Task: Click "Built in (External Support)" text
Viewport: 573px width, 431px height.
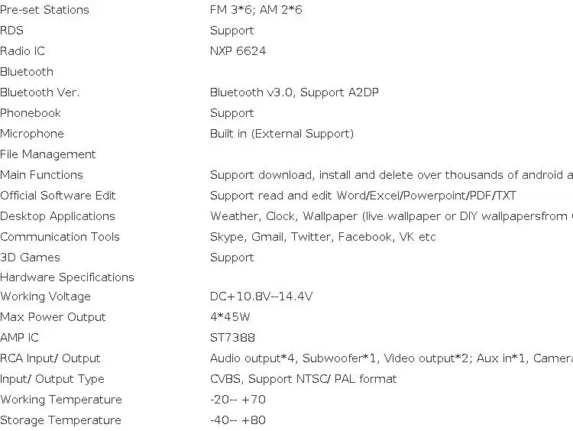Action: [281, 134]
